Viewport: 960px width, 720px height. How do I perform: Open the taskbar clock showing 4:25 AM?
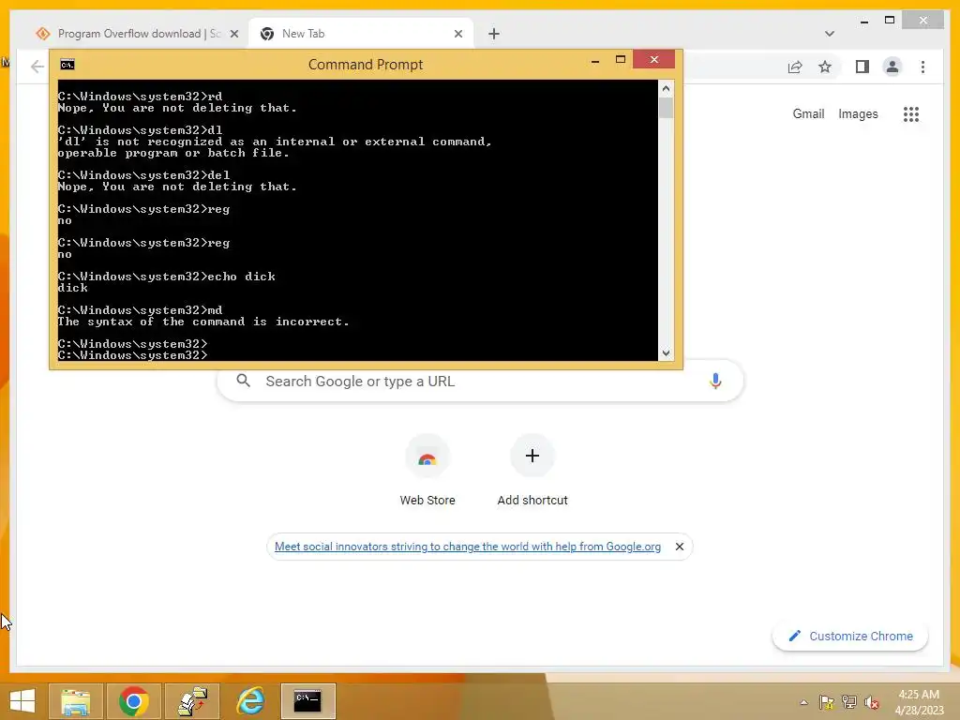tap(919, 702)
